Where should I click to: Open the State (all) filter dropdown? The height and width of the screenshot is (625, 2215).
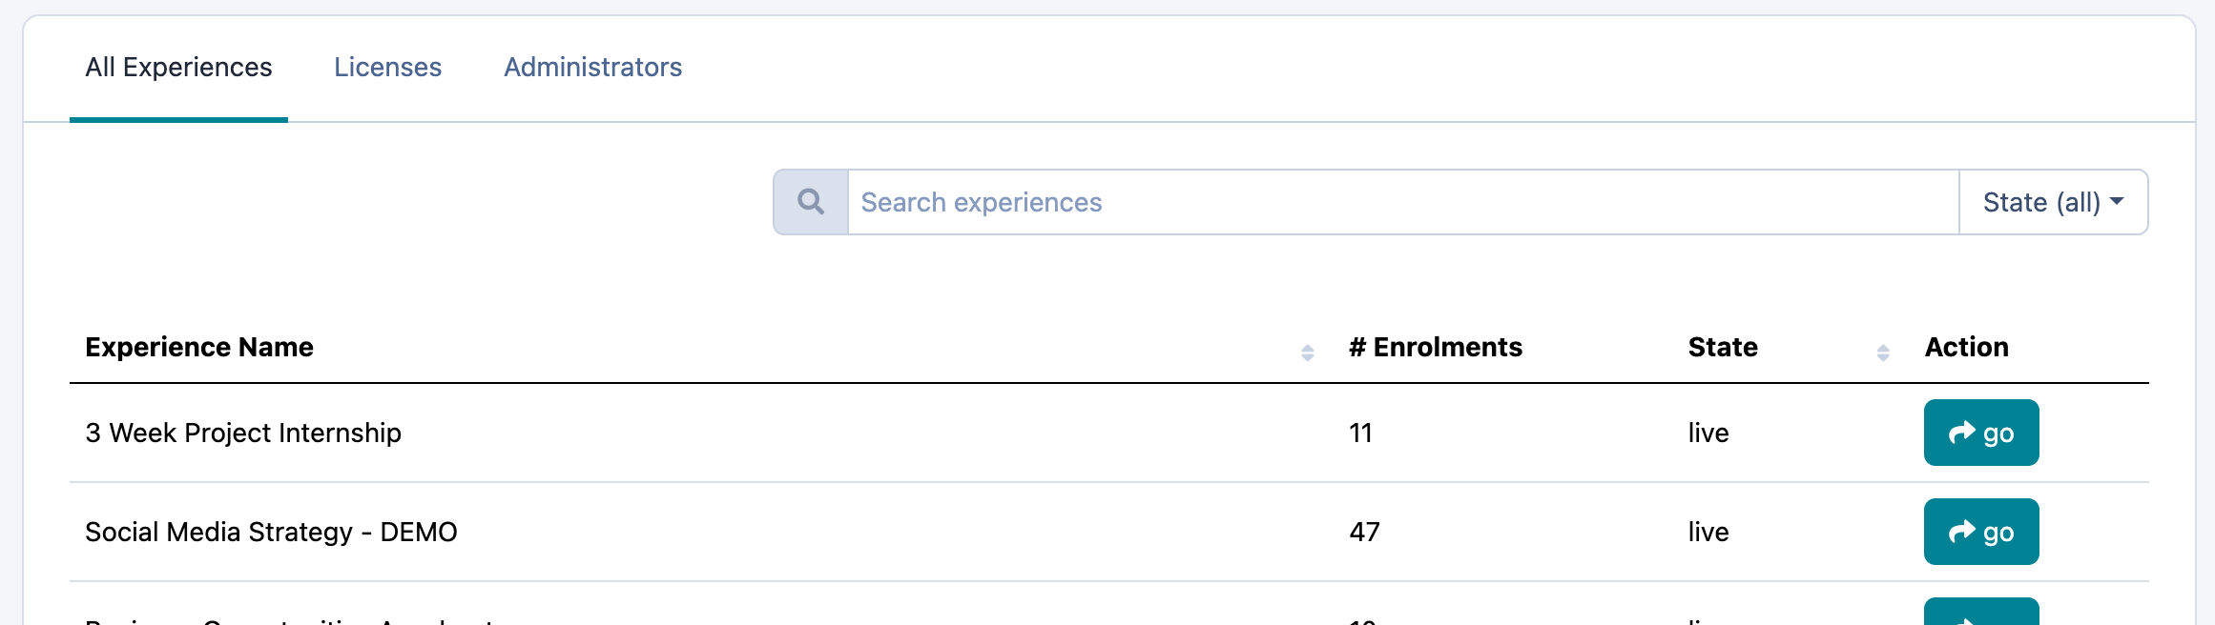pos(2053,202)
